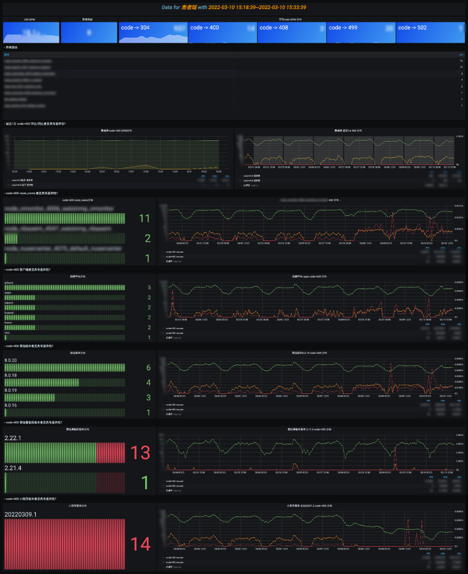Click the code -> 502 stat panel

tap(430, 33)
